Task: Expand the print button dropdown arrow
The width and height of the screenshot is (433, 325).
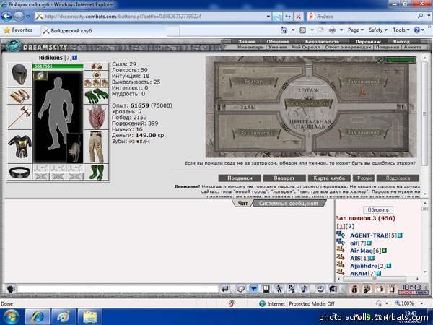Action: click(x=341, y=30)
